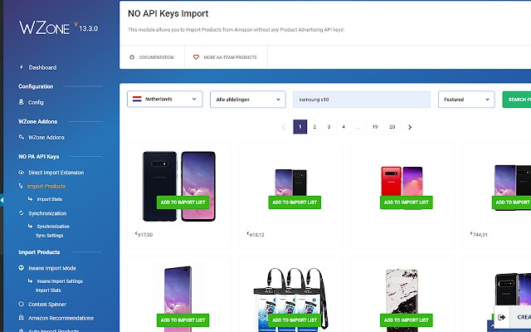Open Insane Import Mode
Screen dimensions: 531x332
52,268
